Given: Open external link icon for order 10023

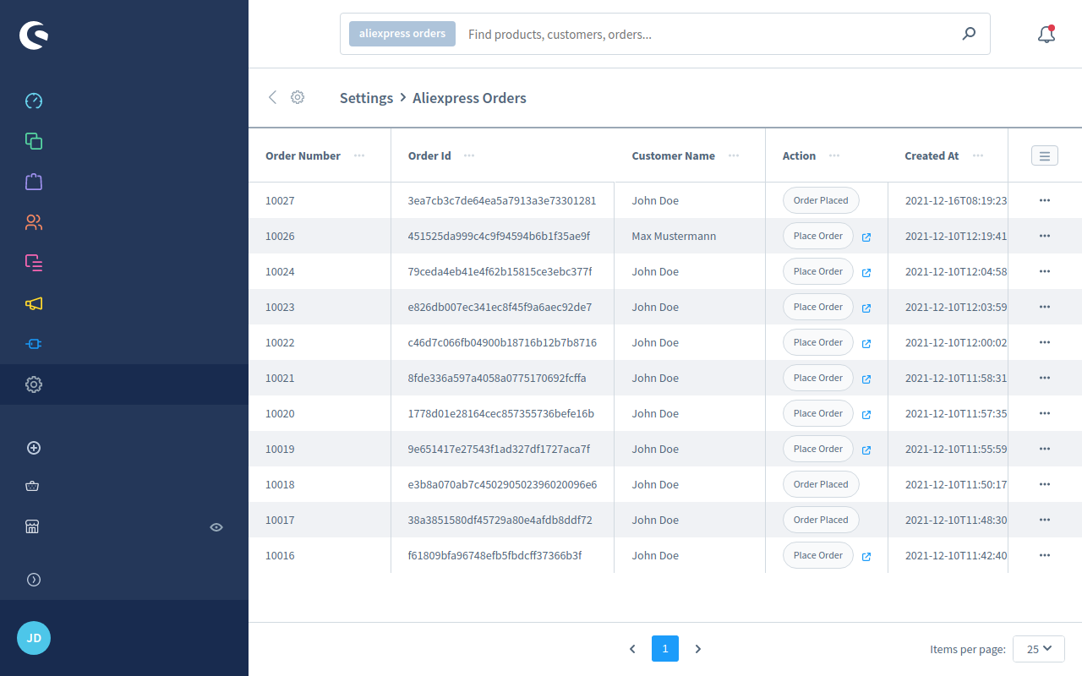Looking at the screenshot, I should pos(866,308).
